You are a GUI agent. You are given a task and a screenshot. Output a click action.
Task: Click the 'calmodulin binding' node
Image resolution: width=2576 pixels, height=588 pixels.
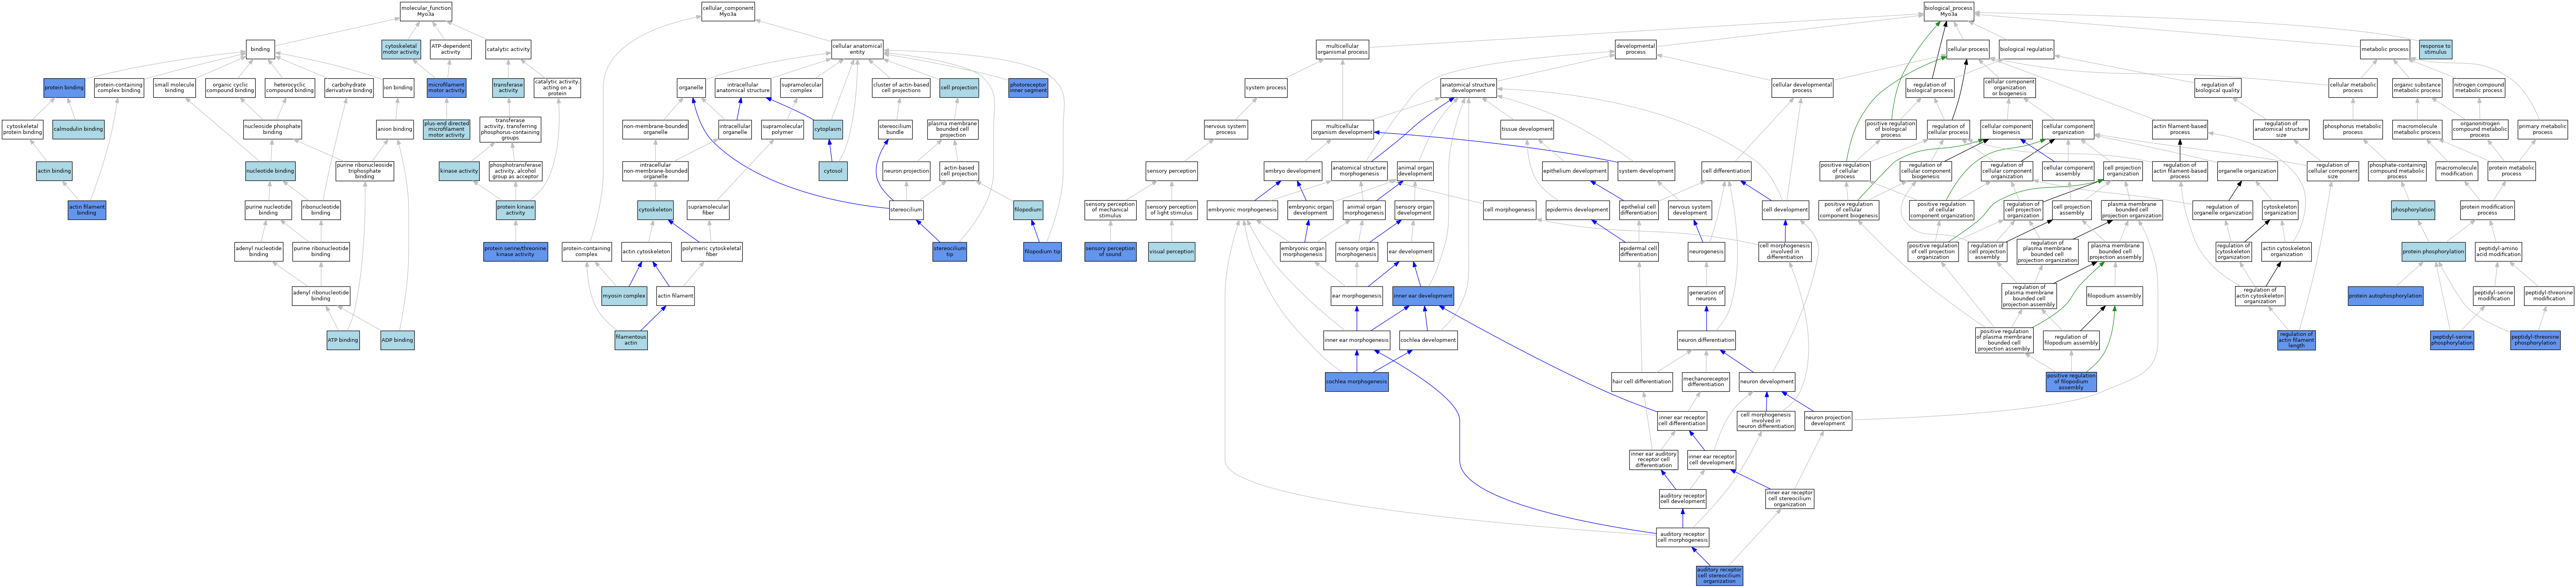tap(78, 129)
